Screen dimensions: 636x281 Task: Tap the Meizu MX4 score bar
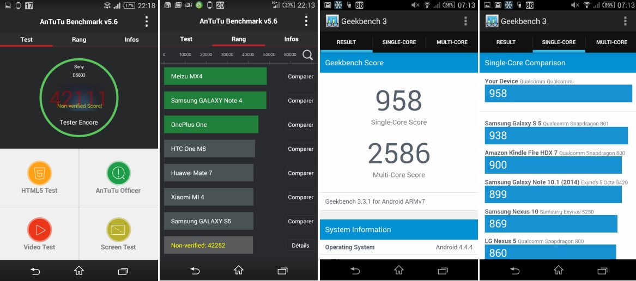pyautogui.click(x=215, y=76)
